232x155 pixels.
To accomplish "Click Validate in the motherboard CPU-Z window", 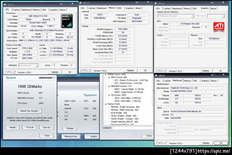I will (206, 143).
